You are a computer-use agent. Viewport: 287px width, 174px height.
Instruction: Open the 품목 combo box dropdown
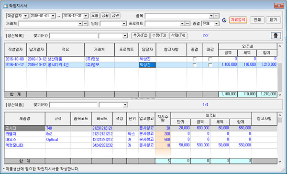[211, 16]
